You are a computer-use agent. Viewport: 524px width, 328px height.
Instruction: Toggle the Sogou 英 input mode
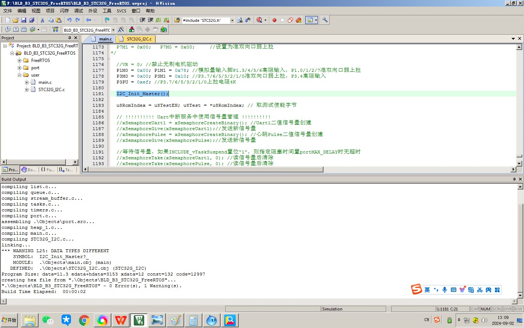427,290
